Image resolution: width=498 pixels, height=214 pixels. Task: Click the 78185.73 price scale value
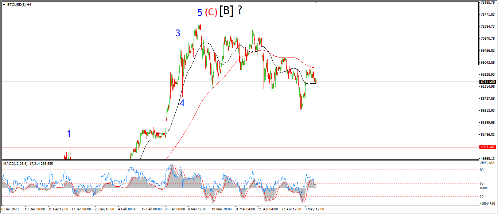(488, 3)
